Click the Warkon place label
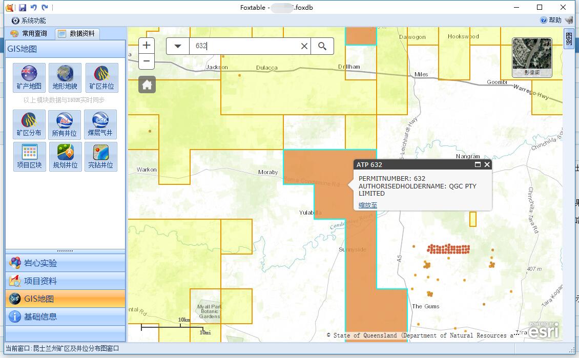This screenshot has width=579, height=358. (147, 170)
